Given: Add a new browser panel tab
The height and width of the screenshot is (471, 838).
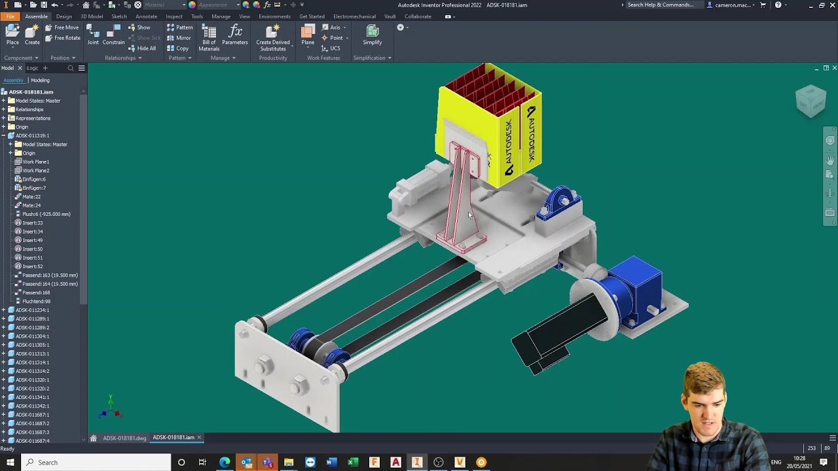Looking at the screenshot, I should click(x=45, y=68).
